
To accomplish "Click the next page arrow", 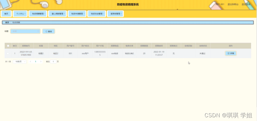I will tap(41, 62).
